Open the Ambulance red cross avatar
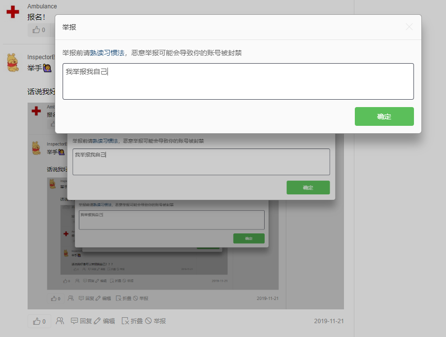This screenshot has height=337, width=446. point(13,12)
